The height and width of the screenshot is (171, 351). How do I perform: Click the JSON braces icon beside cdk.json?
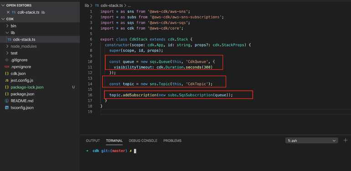pos(7,73)
